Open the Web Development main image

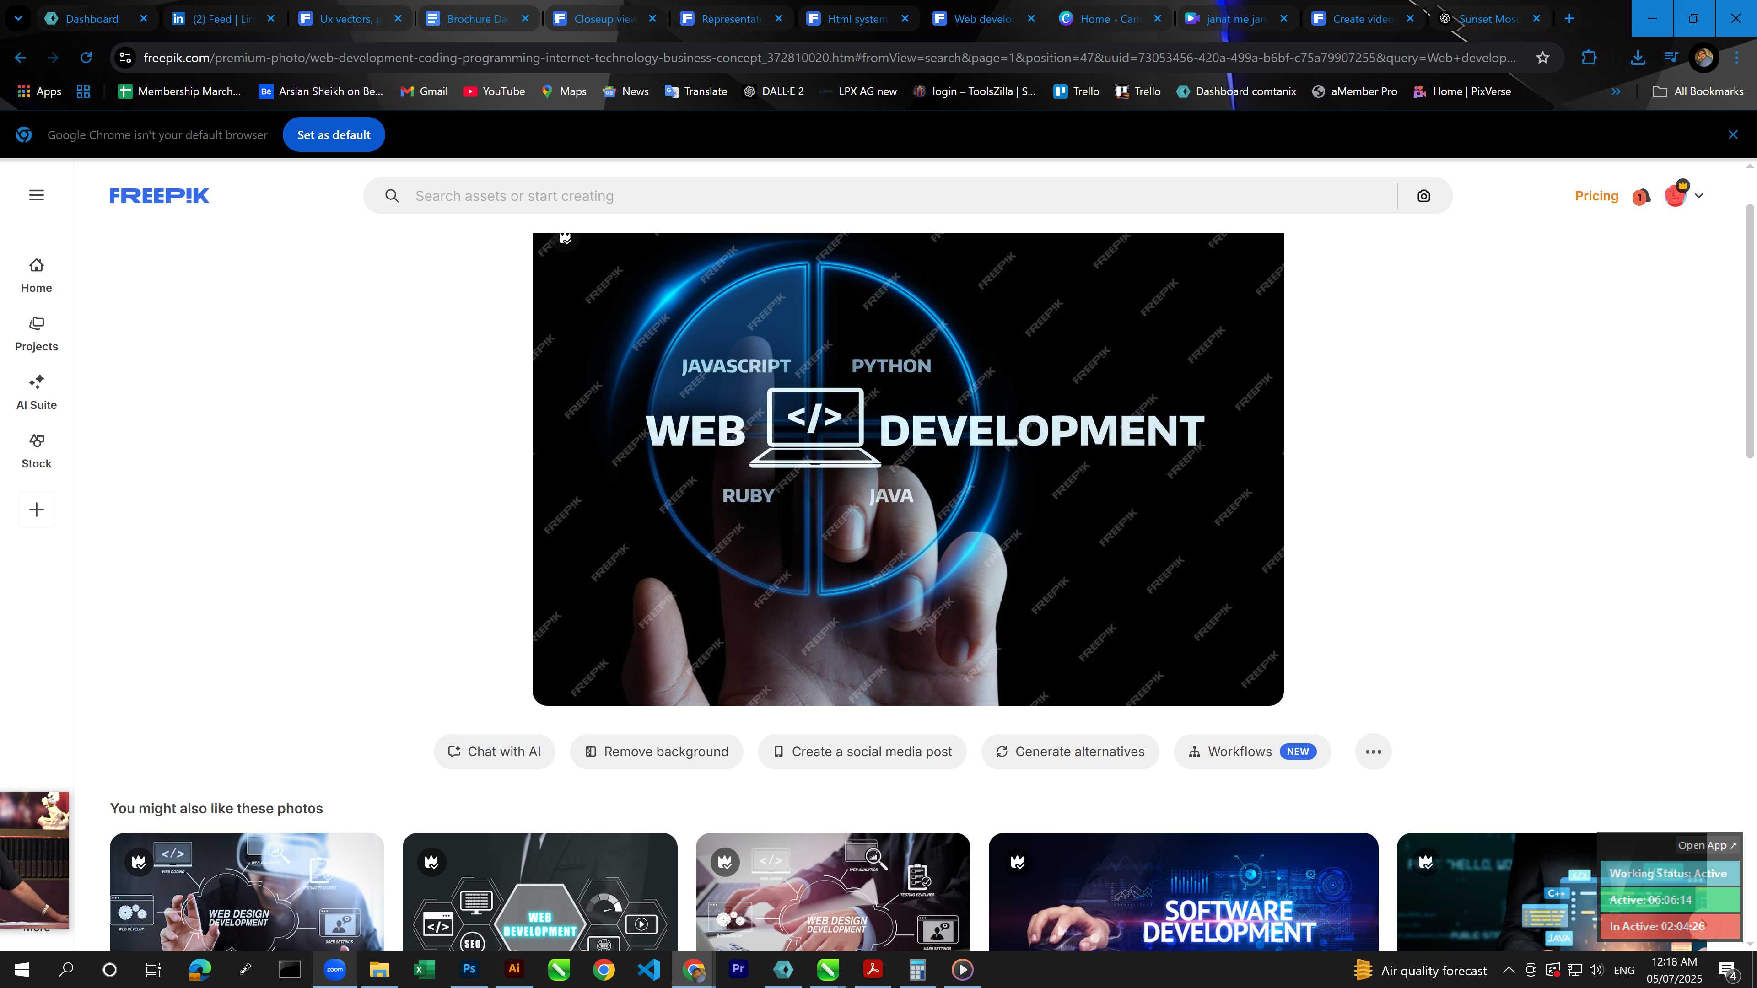pyautogui.click(x=908, y=469)
